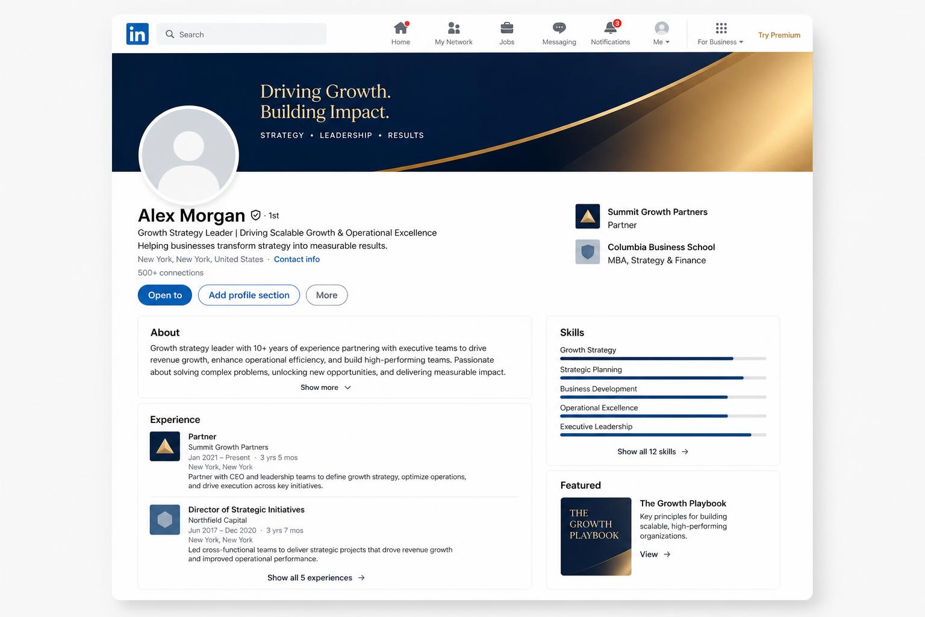Click the verification shield beside Alex Morgan
Viewport: 925px width, 617px height.
click(255, 215)
